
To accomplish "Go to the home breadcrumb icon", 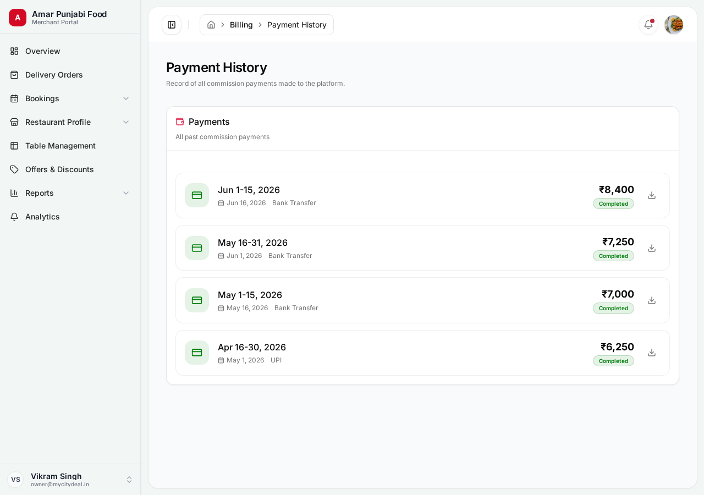I will [211, 25].
